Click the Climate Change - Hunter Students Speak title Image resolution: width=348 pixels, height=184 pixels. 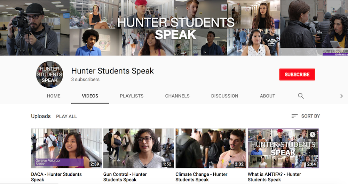click(x=201, y=177)
